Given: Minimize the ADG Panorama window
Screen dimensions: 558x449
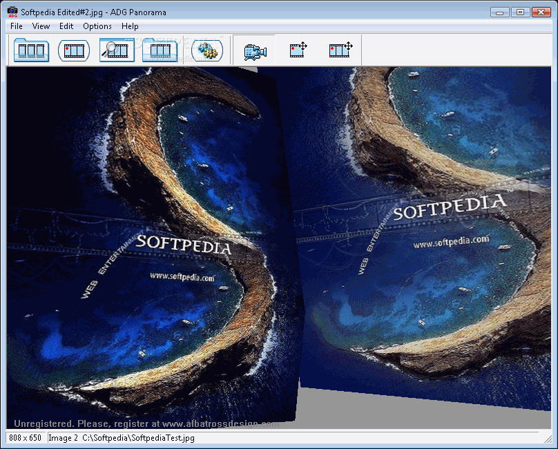Looking at the screenshot, I should pyautogui.click(x=499, y=12).
